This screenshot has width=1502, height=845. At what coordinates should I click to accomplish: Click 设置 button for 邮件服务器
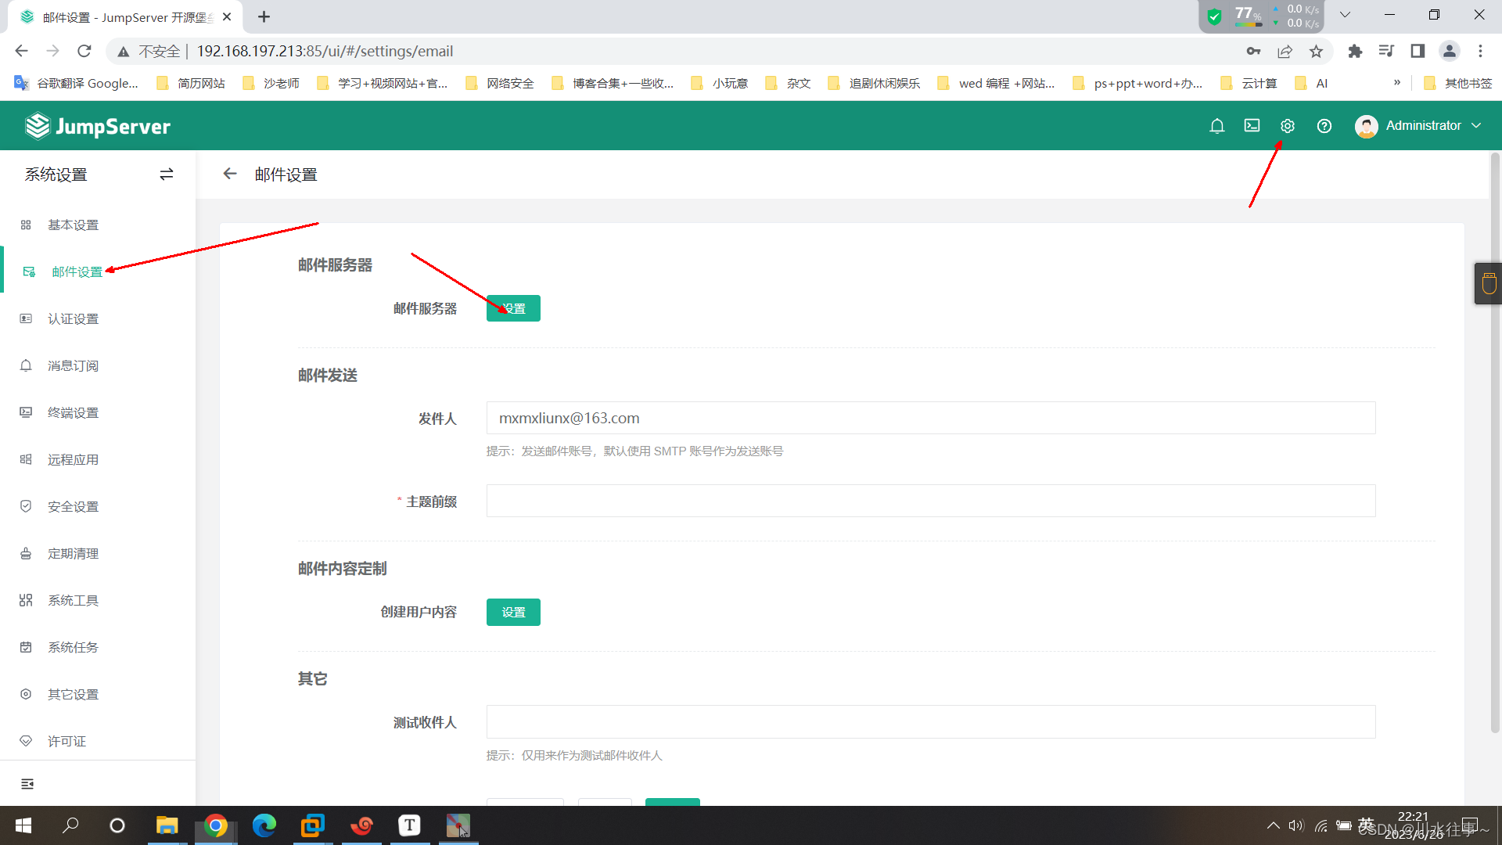pyautogui.click(x=513, y=308)
